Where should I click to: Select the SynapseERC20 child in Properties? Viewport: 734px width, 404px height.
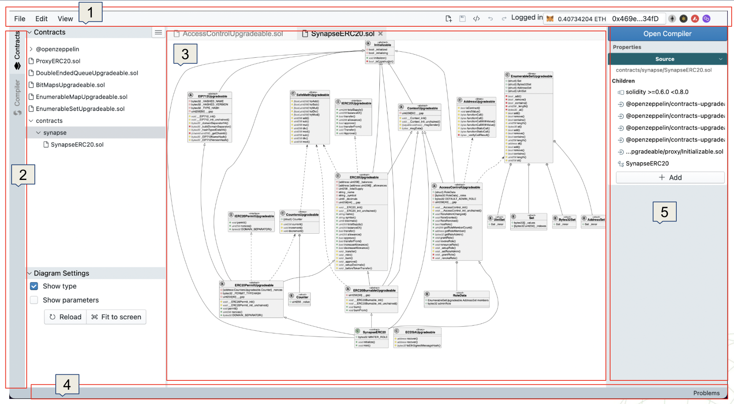(x=647, y=164)
